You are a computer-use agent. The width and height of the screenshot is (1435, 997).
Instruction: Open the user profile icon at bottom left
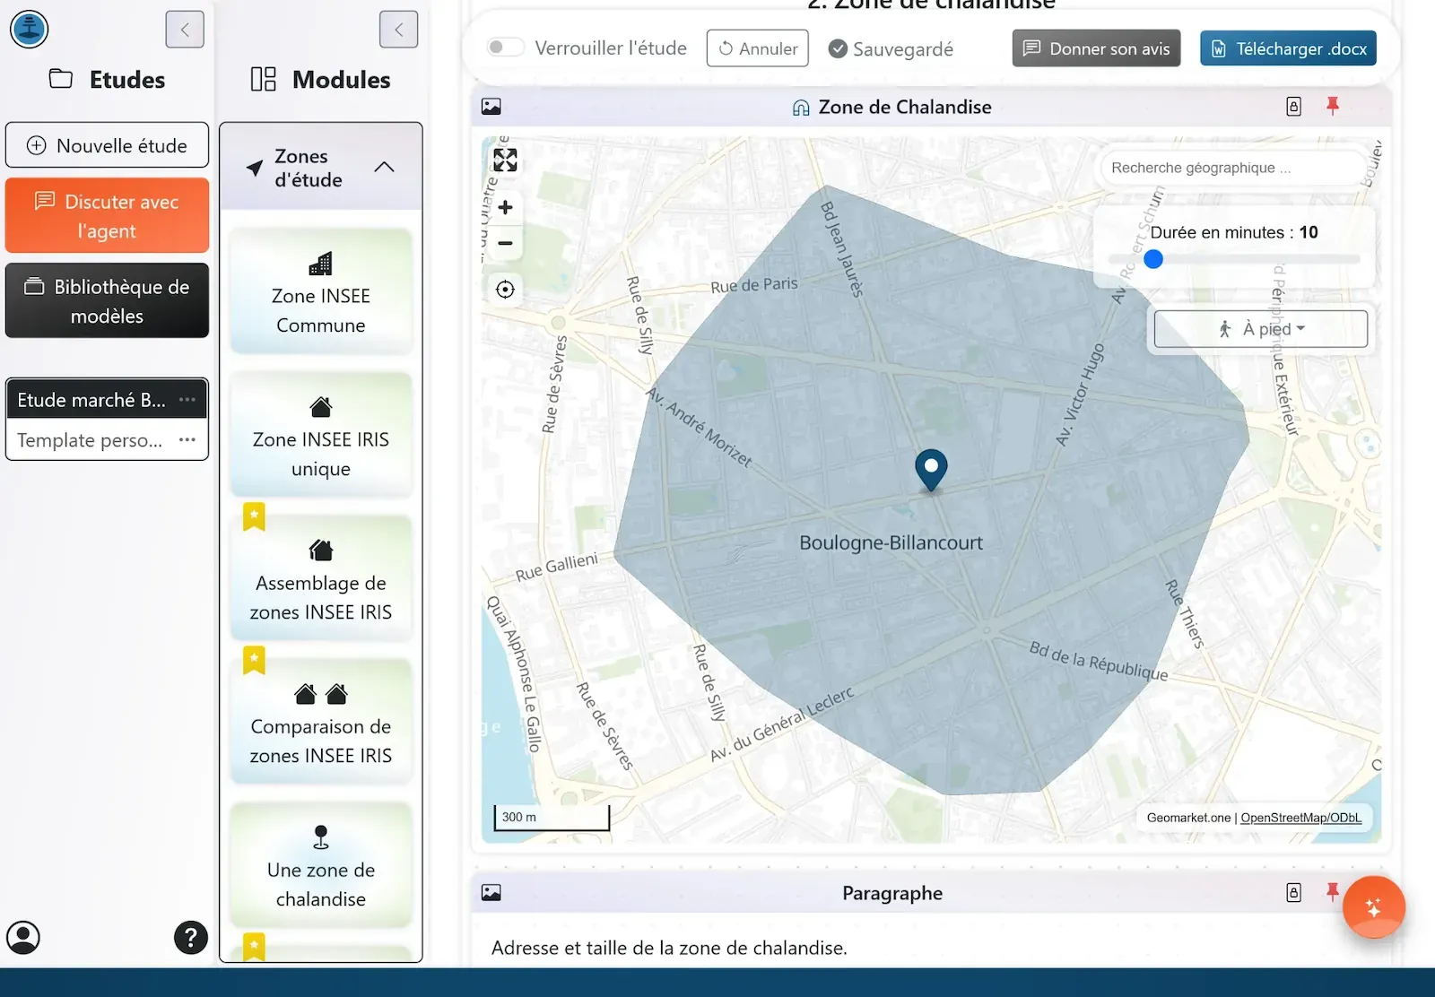pos(23,938)
